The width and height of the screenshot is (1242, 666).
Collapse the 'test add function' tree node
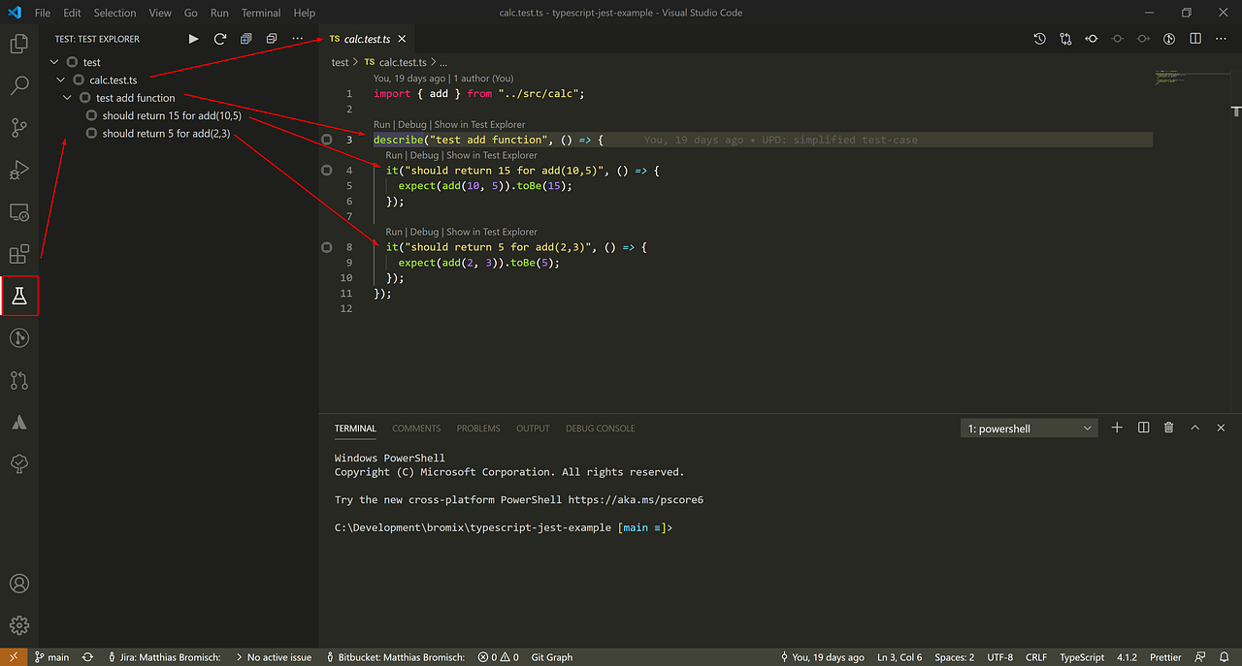(x=67, y=97)
